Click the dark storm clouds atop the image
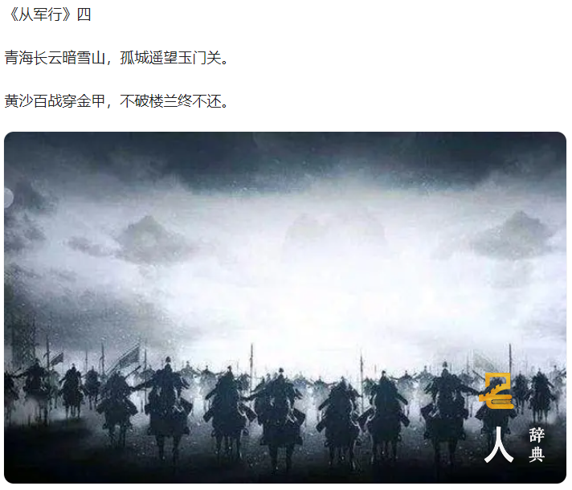The width and height of the screenshot is (572, 490). point(285,161)
